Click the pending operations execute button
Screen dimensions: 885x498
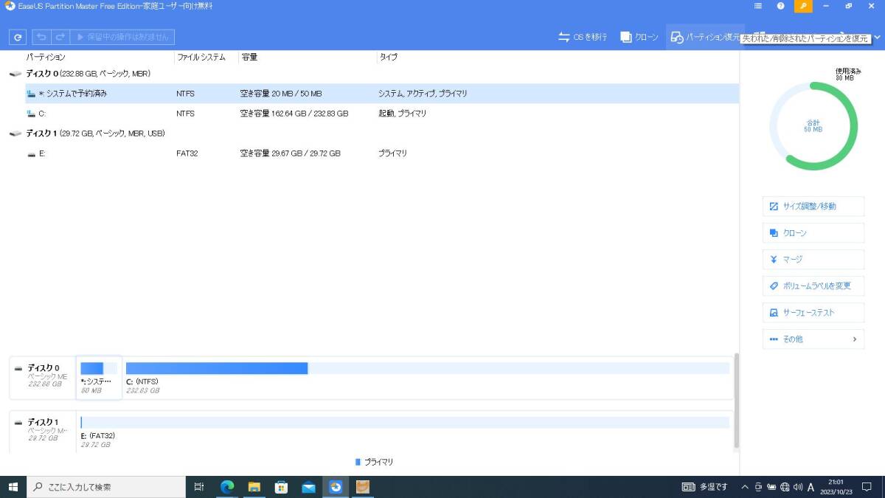(x=122, y=36)
